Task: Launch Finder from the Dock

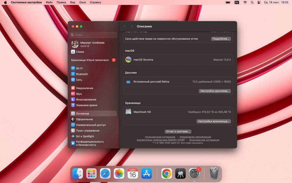Action: (77, 173)
